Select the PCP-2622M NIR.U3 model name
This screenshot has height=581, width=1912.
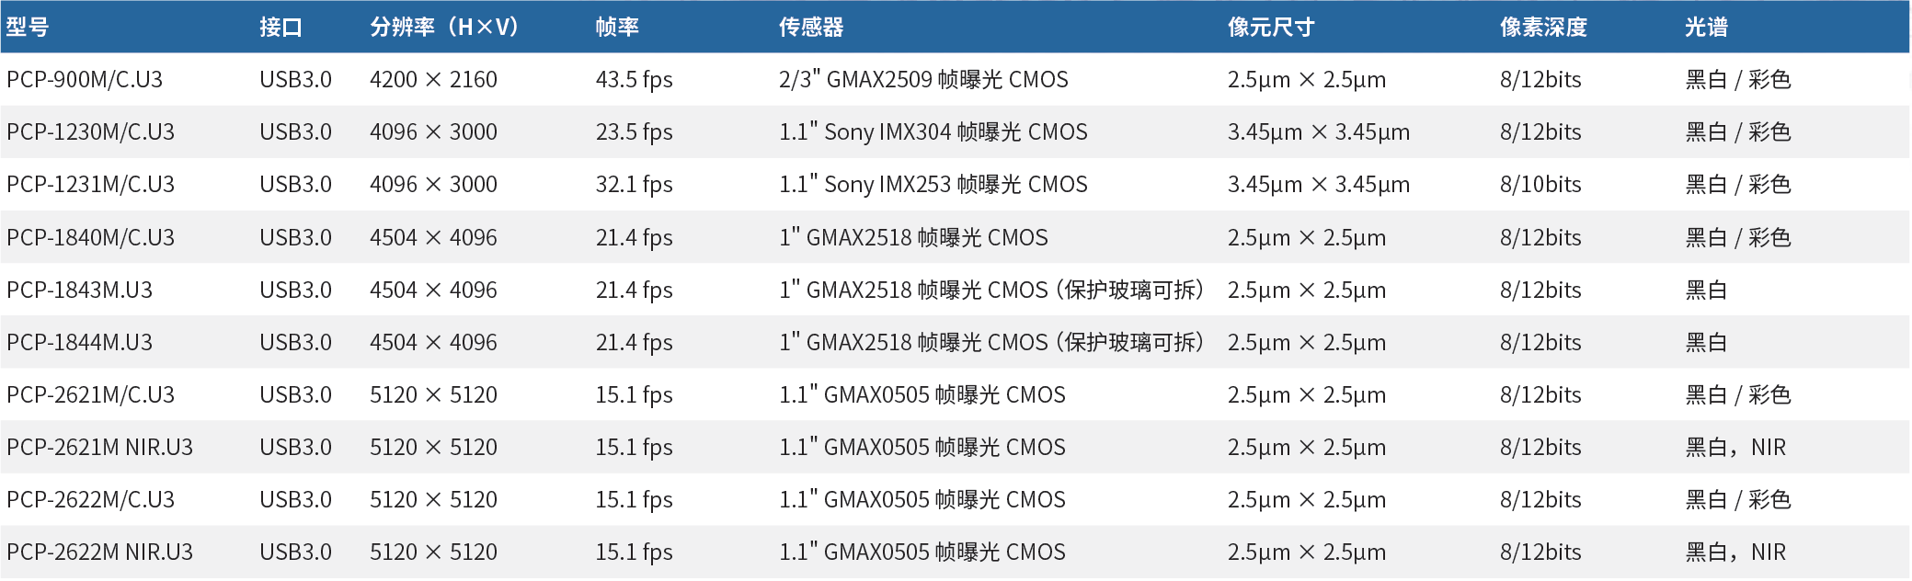pyautogui.click(x=99, y=553)
